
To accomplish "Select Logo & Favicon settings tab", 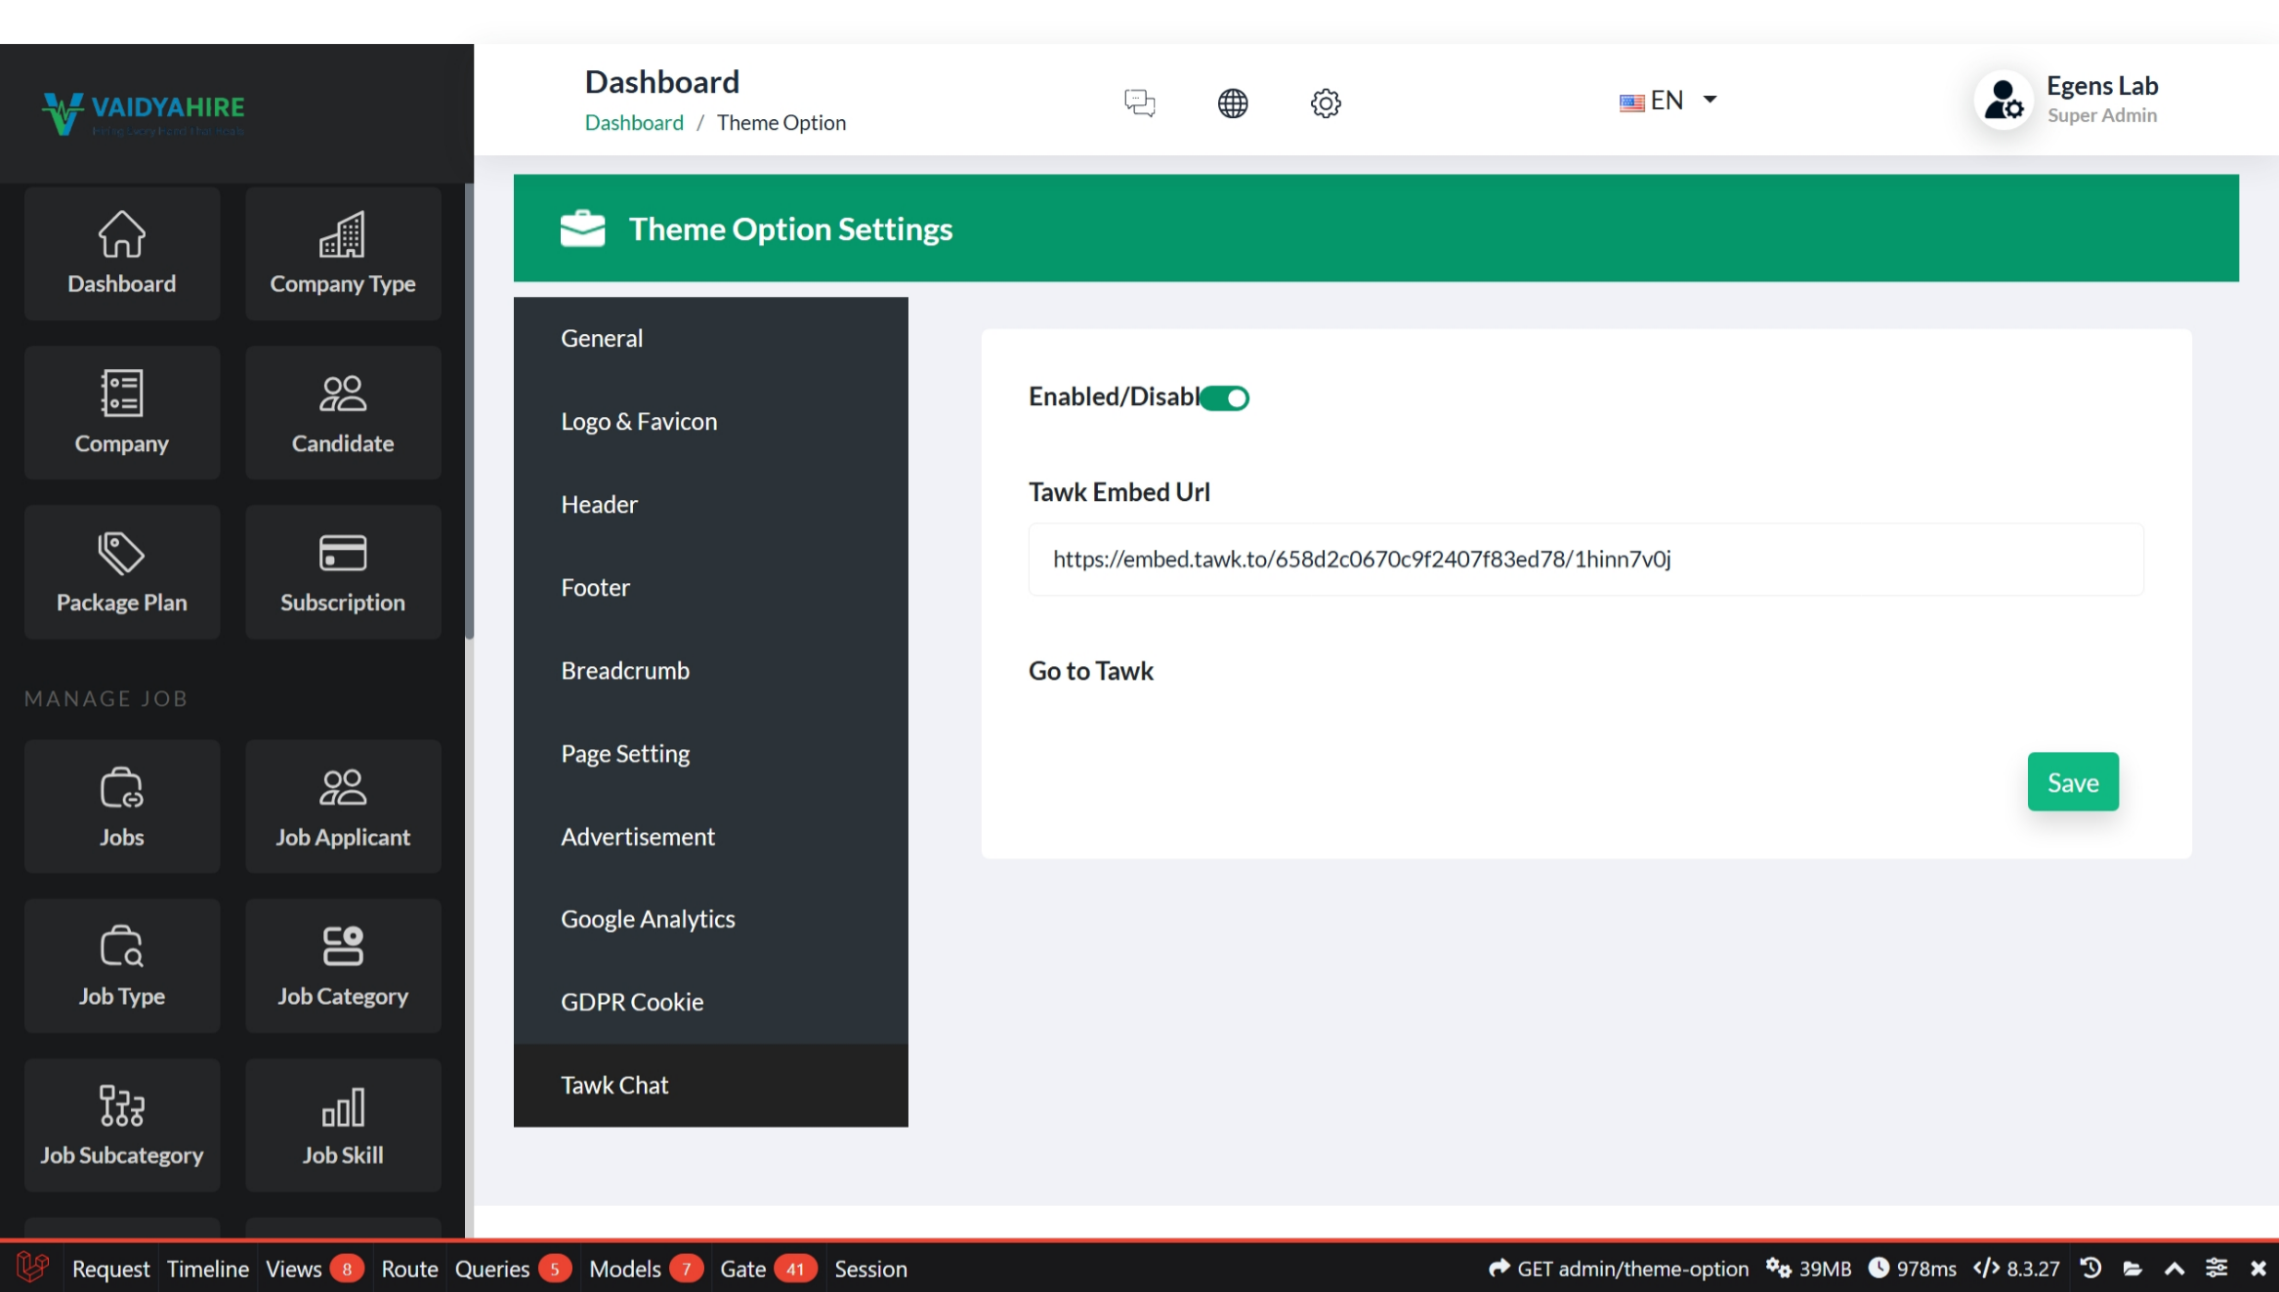I will 639,421.
